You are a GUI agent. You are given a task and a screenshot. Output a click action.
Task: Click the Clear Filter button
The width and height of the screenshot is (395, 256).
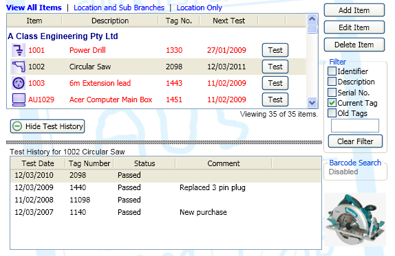pos(355,141)
